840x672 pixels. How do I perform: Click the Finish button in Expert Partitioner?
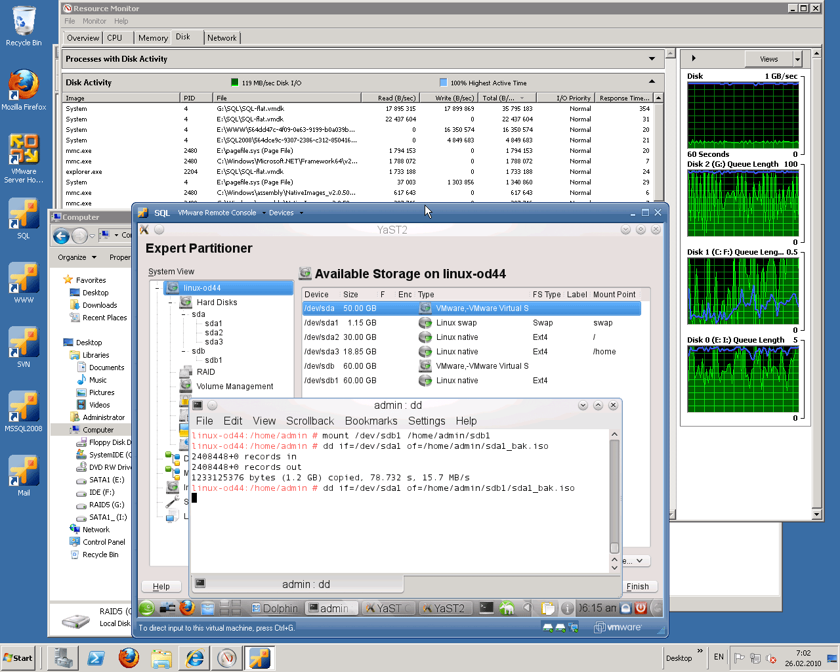[x=637, y=587]
